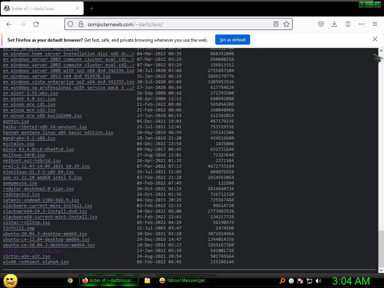Open the insecure connection padlock icon
The height and width of the screenshot is (288, 384).
pos(81,24)
